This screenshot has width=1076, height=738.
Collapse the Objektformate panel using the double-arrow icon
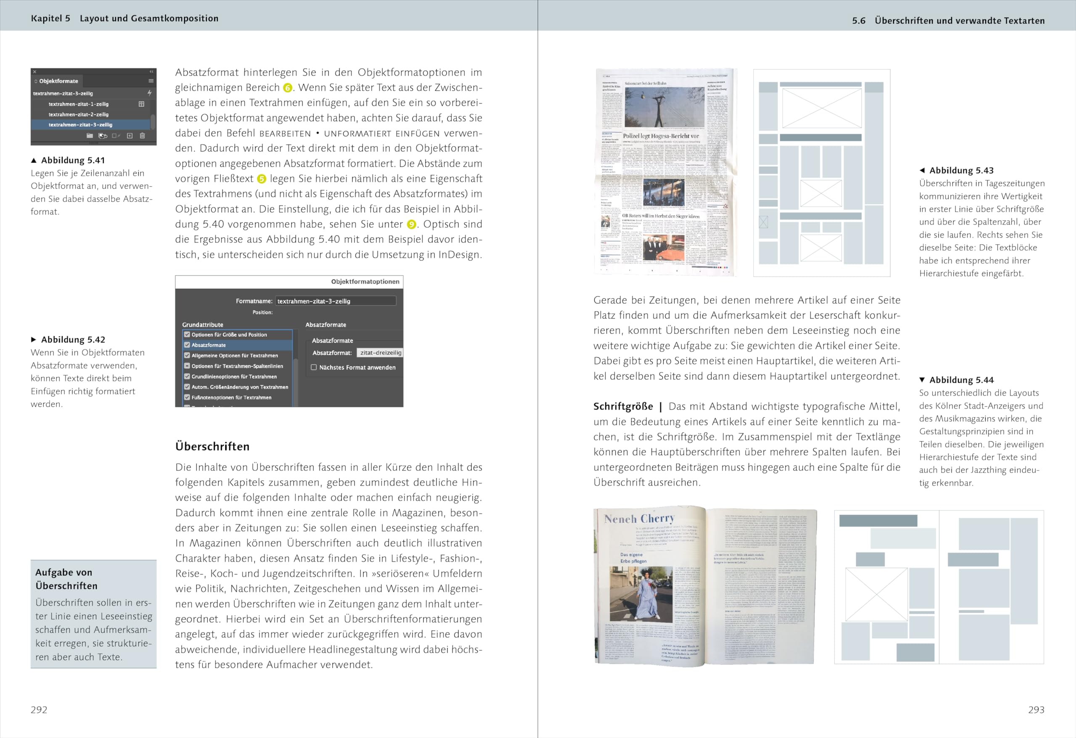[x=151, y=72]
